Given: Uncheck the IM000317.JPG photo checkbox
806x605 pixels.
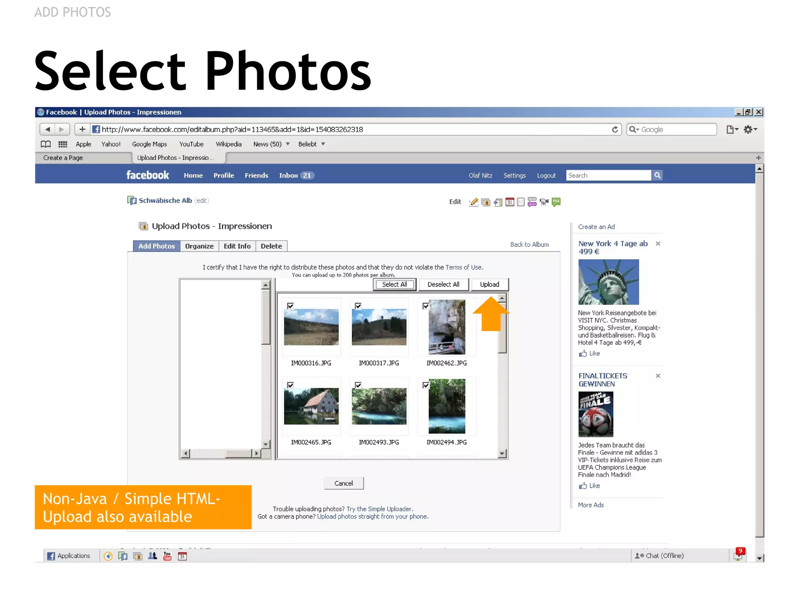Looking at the screenshot, I should coord(358,306).
